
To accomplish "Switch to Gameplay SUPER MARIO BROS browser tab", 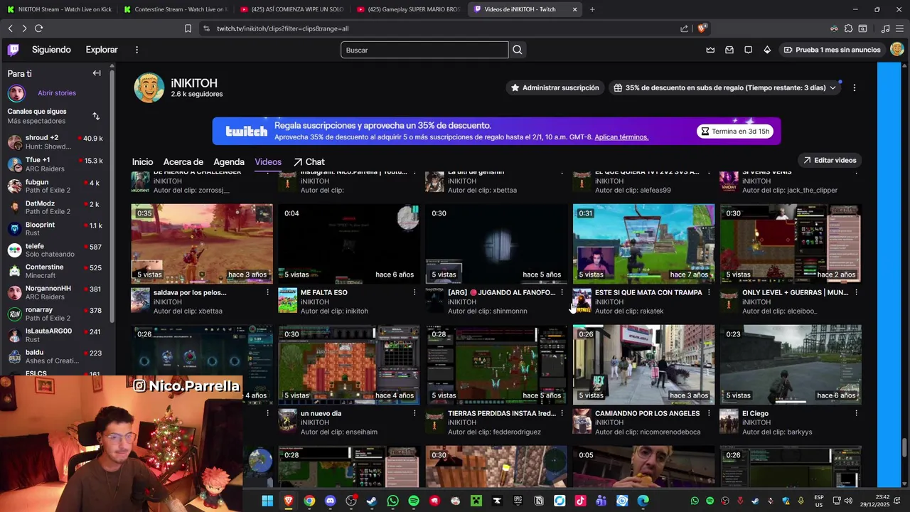I will tap(408, 9).
